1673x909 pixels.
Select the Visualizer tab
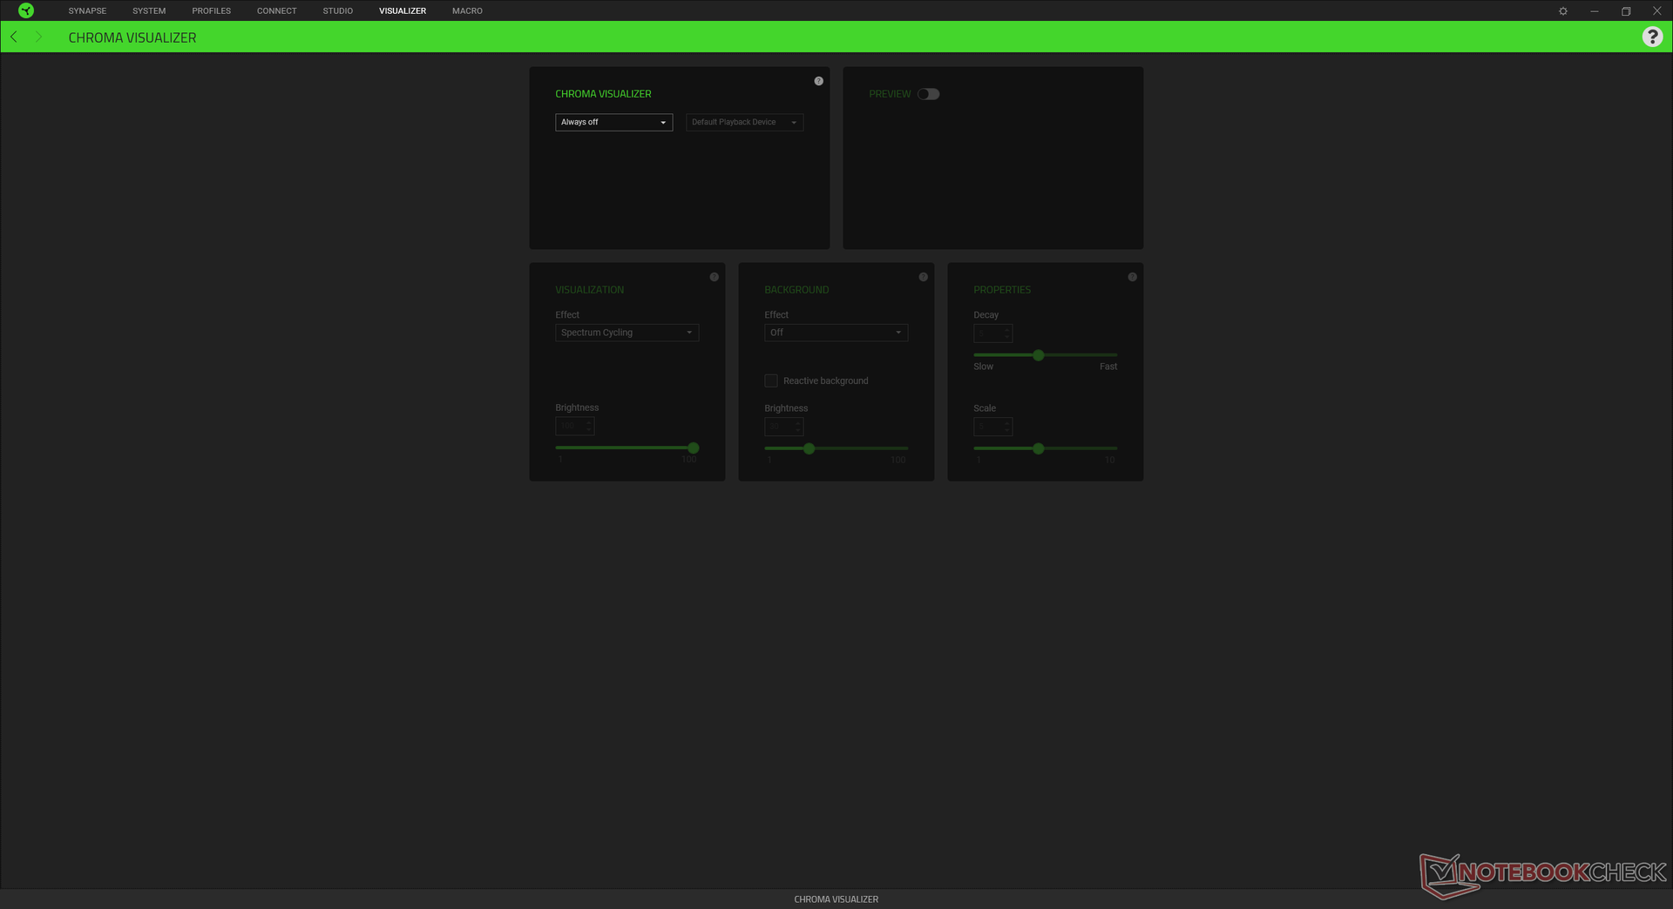tap(403, 11)
